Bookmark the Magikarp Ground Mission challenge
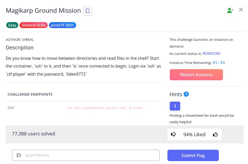Image resolution: width=248 pixels, height=164 pixels. (x=87, y=11)
